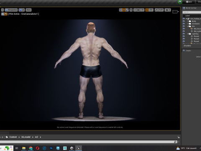Open the Perspective view mode menu
This screenshot has width=201, height=151.
pyautogui.click(x=11, y=10)
